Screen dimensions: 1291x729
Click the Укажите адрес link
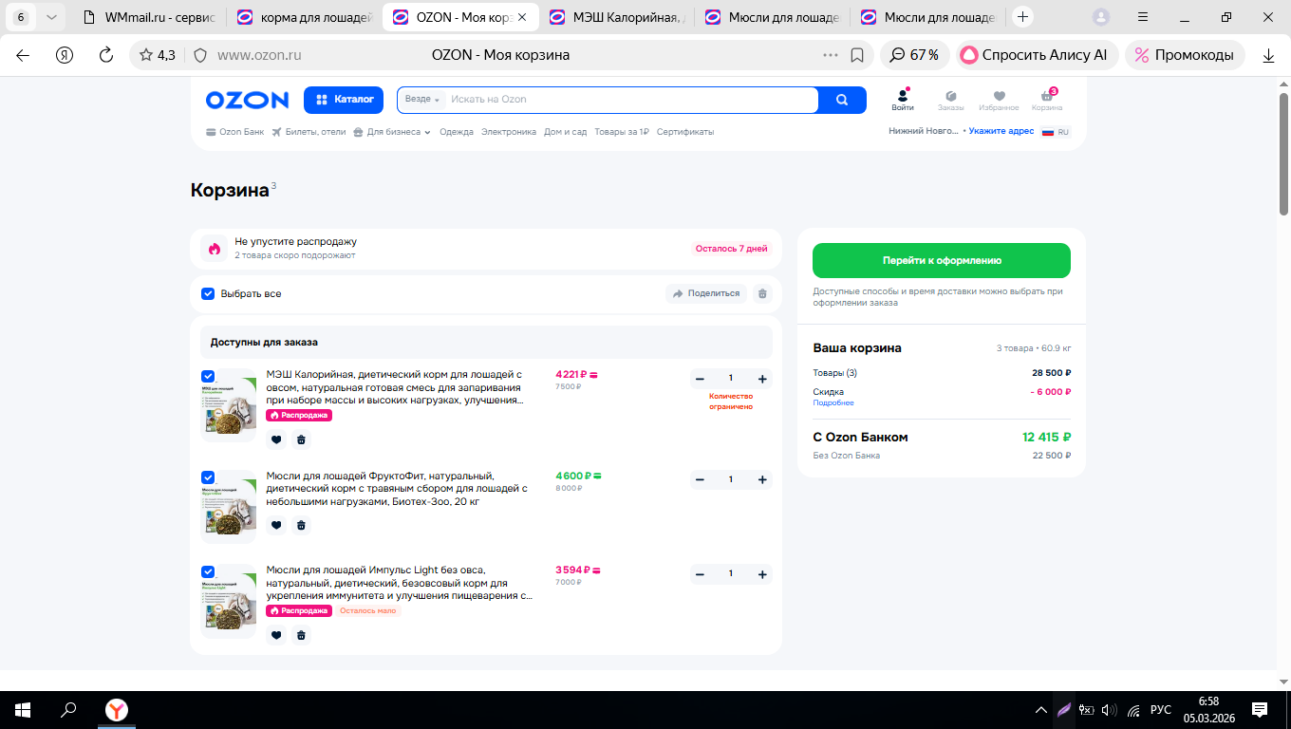1001,132
